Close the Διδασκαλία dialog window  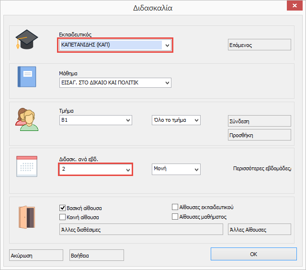point(292,7)
